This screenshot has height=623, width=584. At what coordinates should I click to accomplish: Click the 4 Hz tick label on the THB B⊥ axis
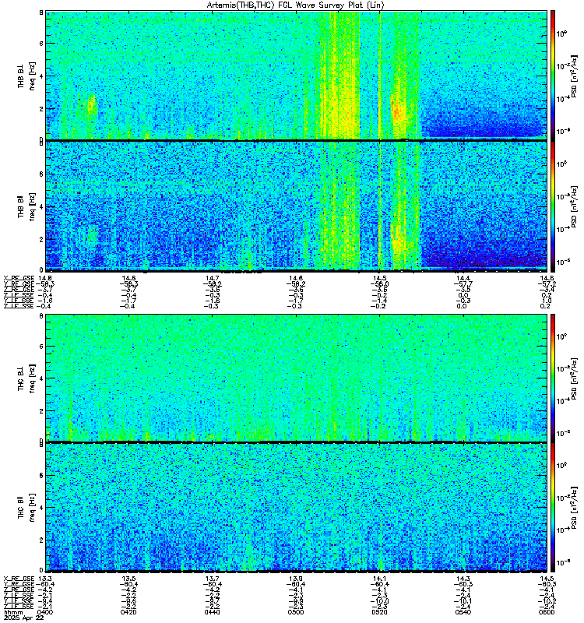click(x=41, y=76)
